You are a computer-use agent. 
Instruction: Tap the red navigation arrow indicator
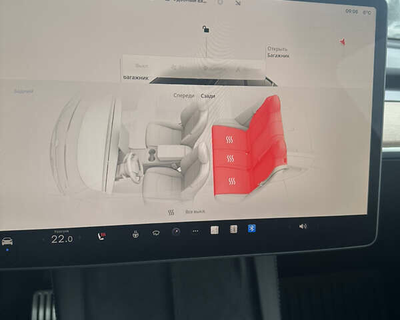343,41
